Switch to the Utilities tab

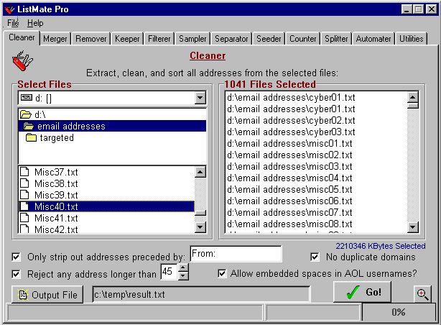pos(411,39)
